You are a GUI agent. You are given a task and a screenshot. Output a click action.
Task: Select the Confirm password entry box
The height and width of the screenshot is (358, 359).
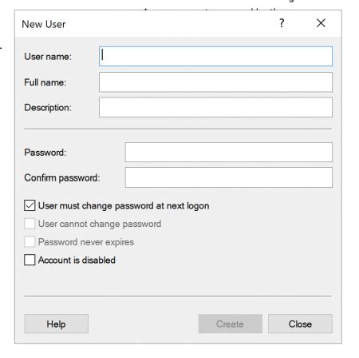tap(229, 177)
